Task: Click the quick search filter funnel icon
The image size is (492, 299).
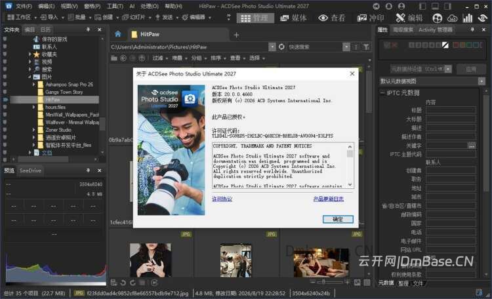Action: click(366, 47)
